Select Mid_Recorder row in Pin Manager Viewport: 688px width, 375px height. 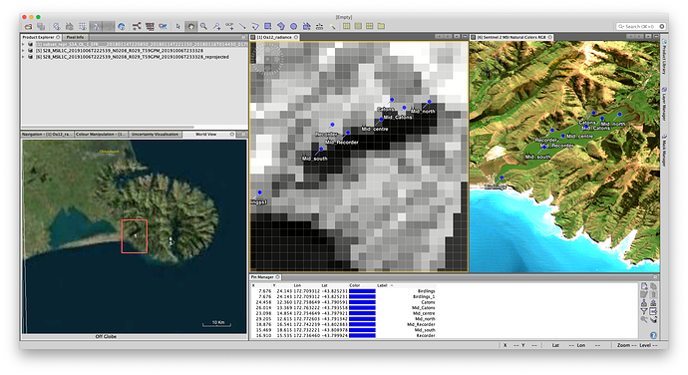point(343,324)
